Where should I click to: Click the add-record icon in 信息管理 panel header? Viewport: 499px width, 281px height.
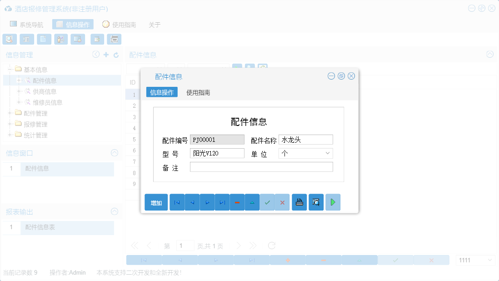[105, 54]
